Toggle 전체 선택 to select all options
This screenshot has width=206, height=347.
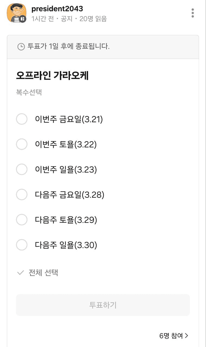37,272
